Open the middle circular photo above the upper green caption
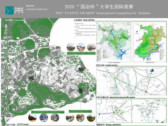This screenshot has height=126, width=168. 81,47
